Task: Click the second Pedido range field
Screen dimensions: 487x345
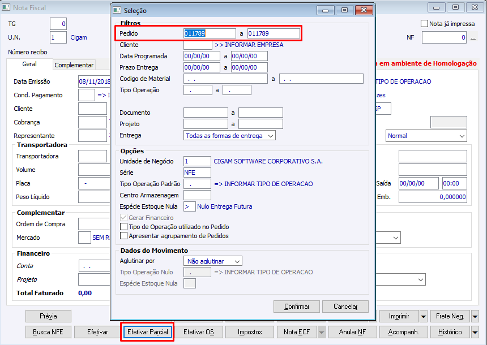Action: point(274,33)
